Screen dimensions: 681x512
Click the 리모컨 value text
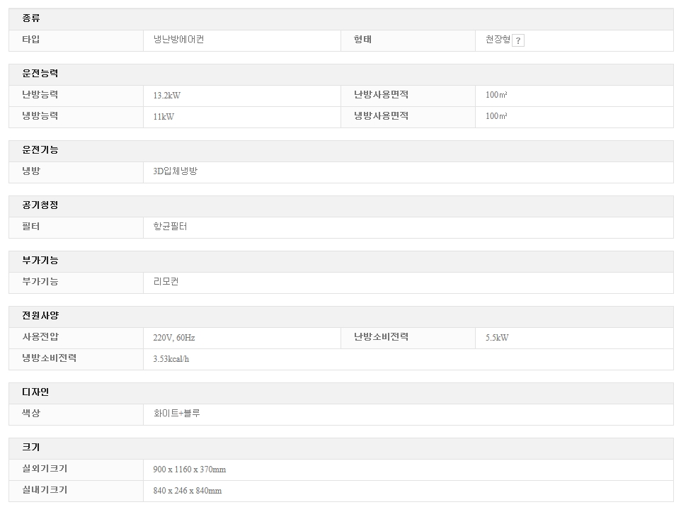tap(166, 282)
